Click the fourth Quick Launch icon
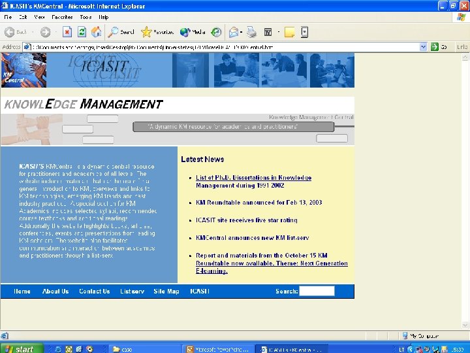470x353 pixels. [89, 349]
